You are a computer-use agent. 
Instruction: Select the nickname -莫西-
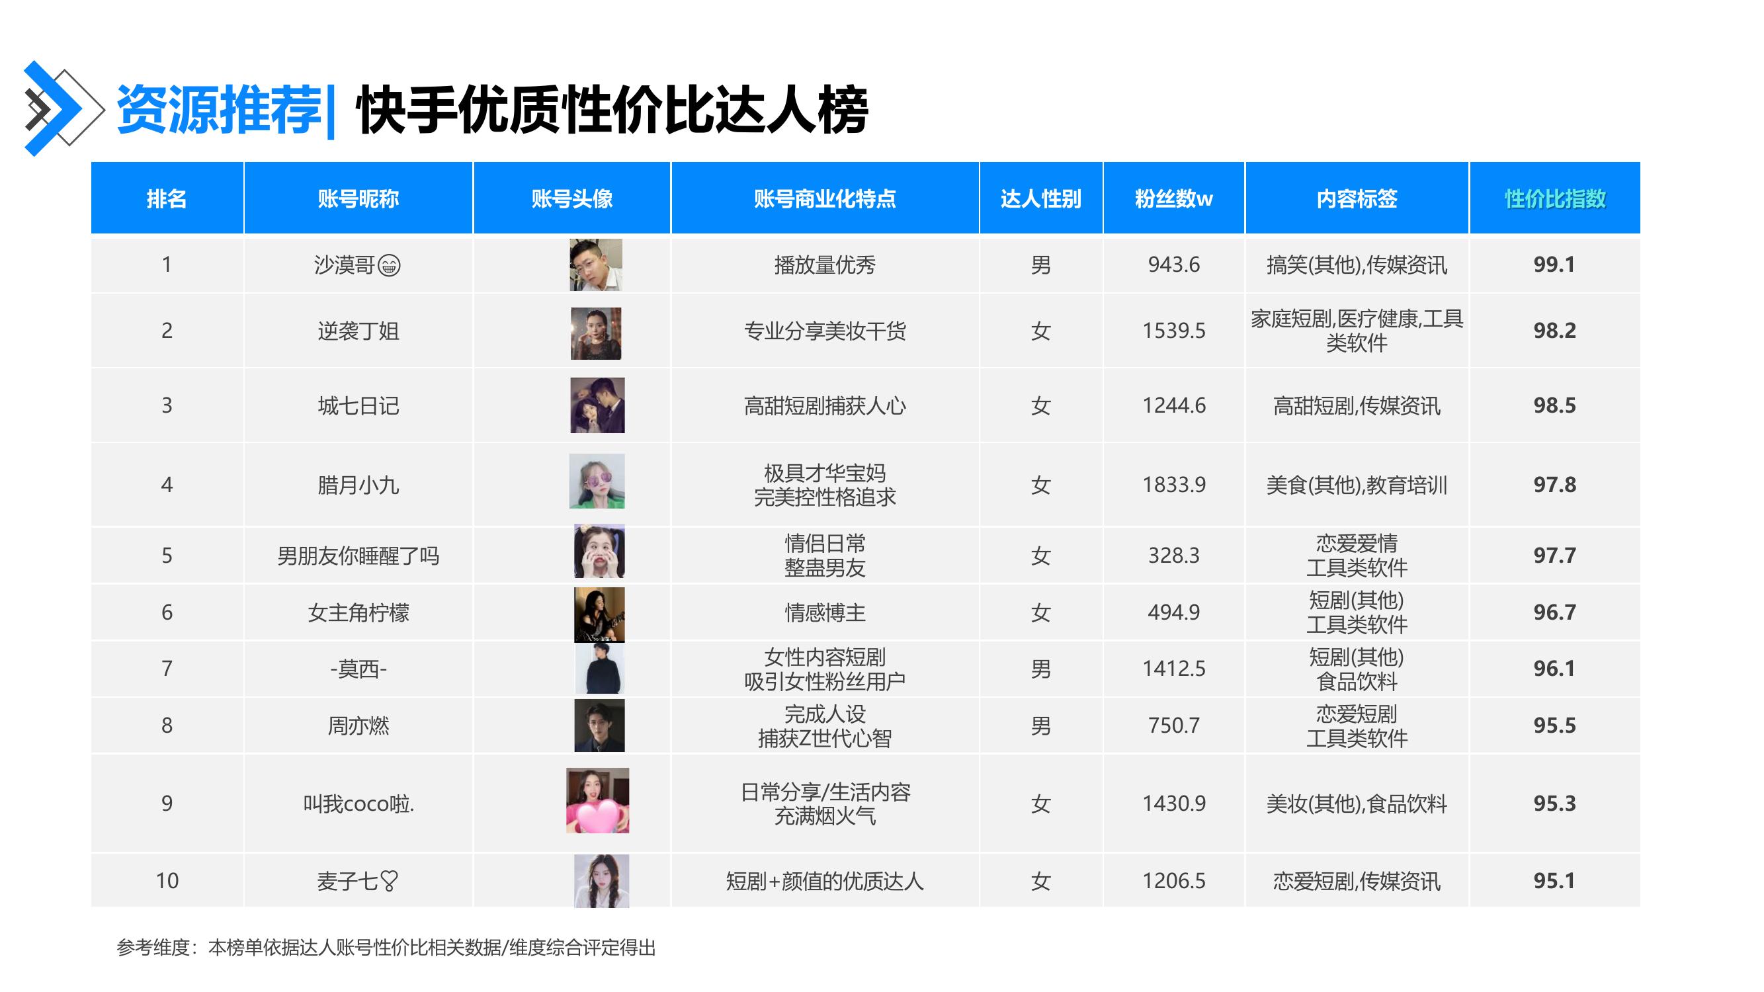click(x=358, y=669)
